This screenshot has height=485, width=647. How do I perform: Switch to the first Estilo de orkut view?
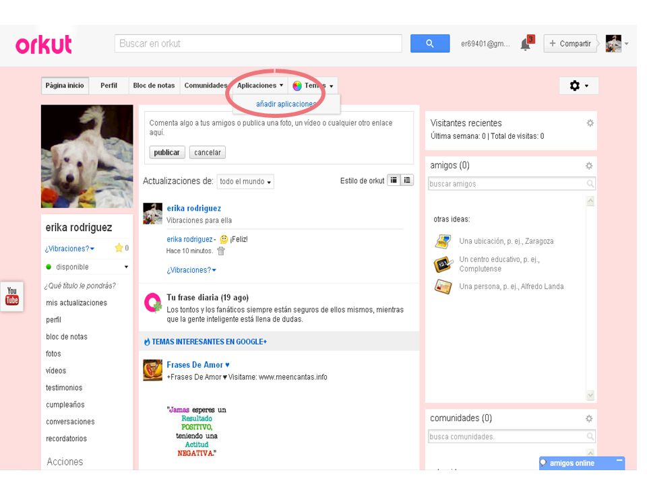coord(394,181)
